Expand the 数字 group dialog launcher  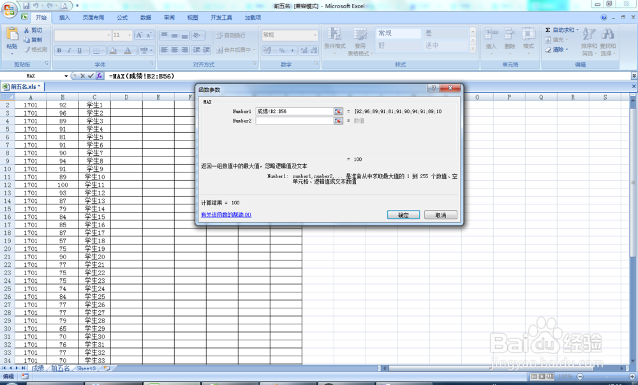coord(316,64)
